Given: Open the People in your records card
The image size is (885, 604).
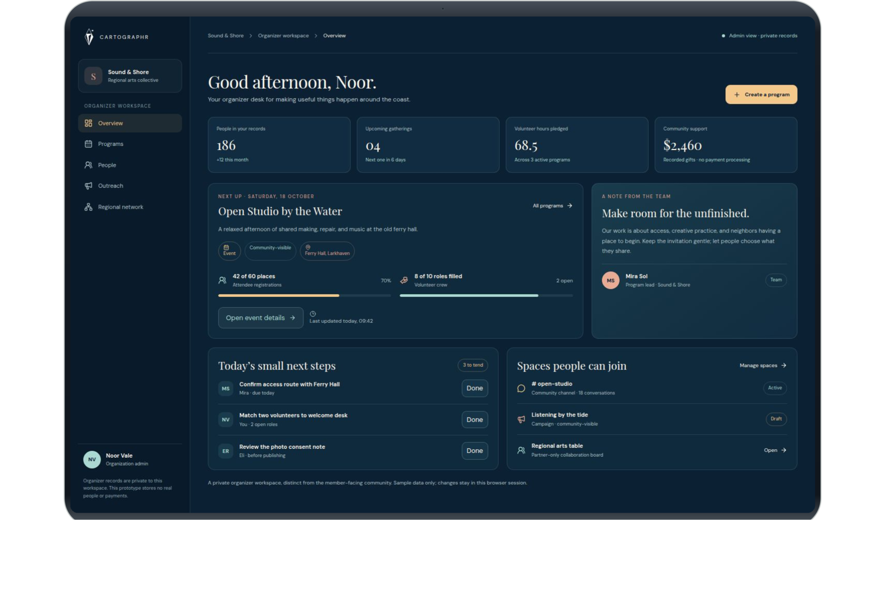Looking at the screenshot, I should coord(279,145).
